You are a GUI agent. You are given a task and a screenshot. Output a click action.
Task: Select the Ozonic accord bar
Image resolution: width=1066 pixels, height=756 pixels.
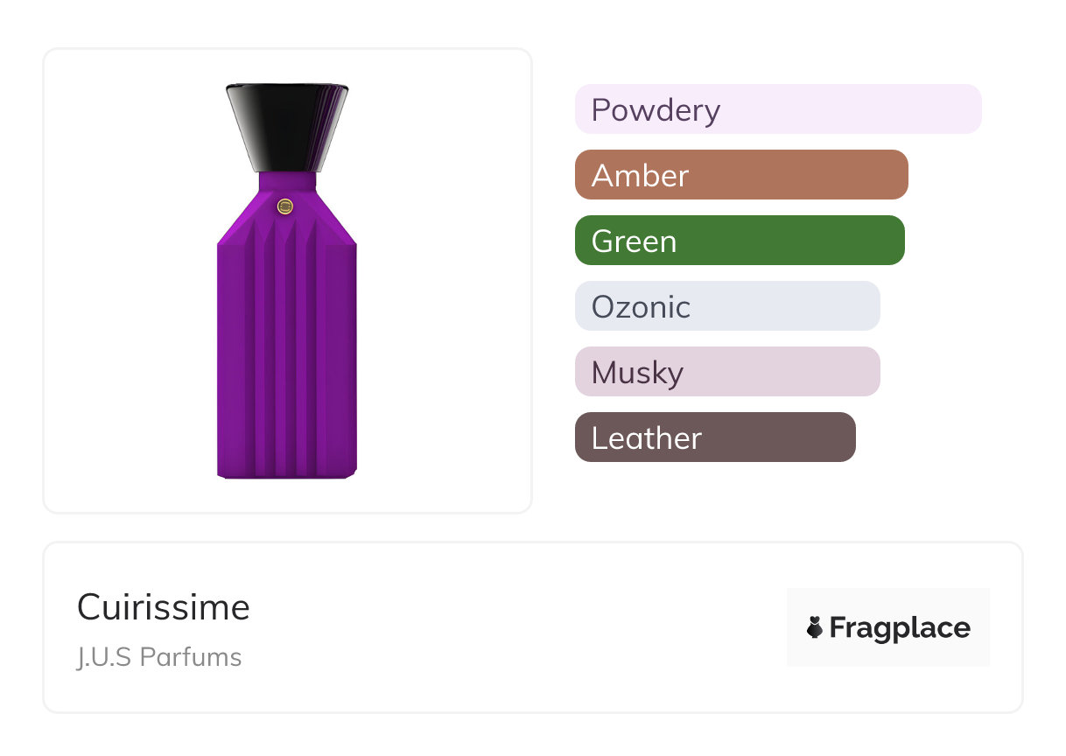click(x=727, y=306)
